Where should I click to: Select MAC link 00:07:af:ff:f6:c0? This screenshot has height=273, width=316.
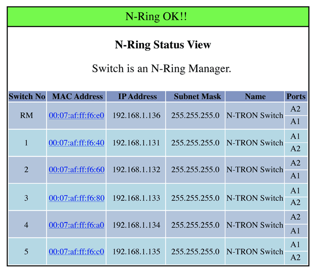[x=76, y=252]
